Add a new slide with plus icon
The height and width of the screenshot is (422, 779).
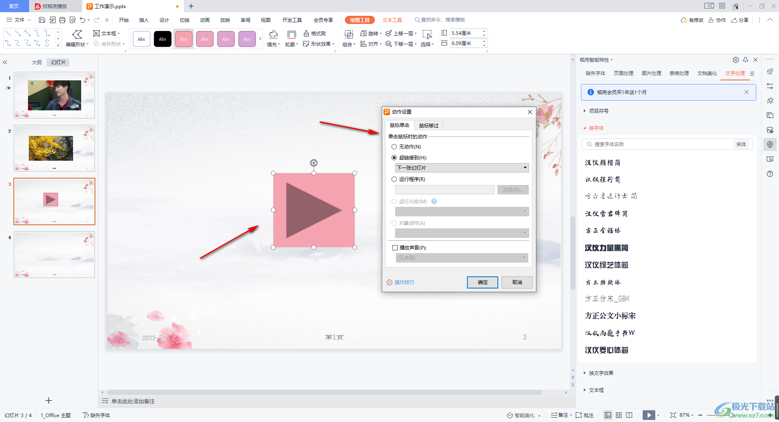tap(49, 400)
